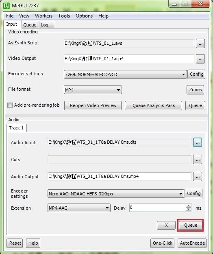213x254 pixels.
Task: Open the Workers menu
Action: coord(43,16)
